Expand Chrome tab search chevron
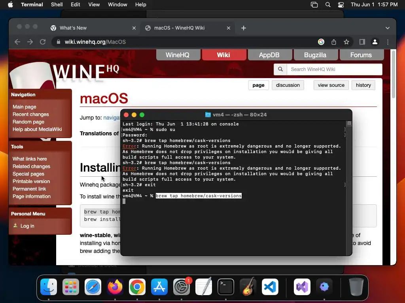Screen dimensions: 405x303 (388, 28)
